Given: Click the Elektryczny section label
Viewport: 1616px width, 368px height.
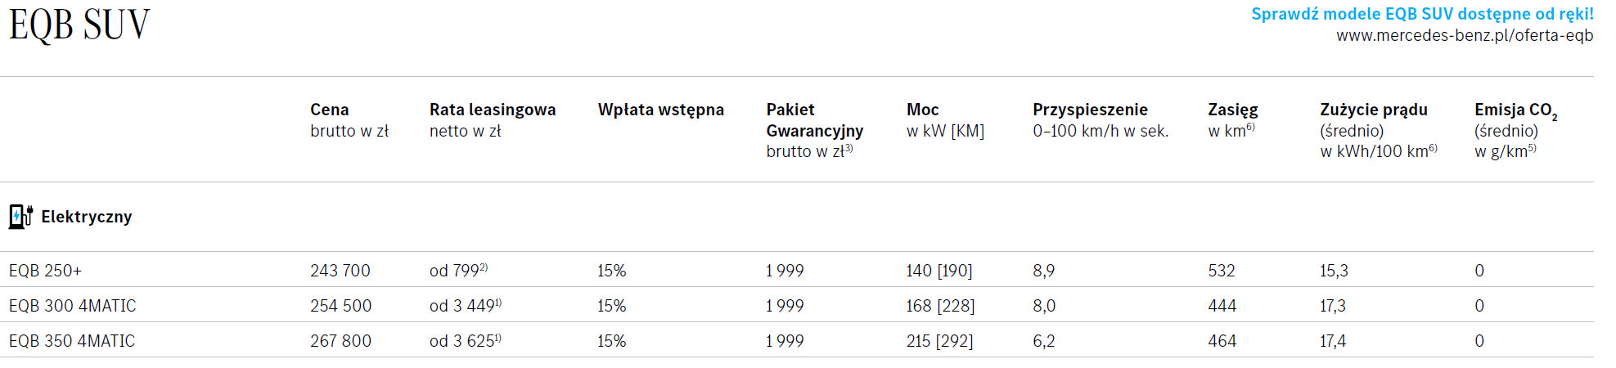Looking at the screenshot, I should click(86, 217).
